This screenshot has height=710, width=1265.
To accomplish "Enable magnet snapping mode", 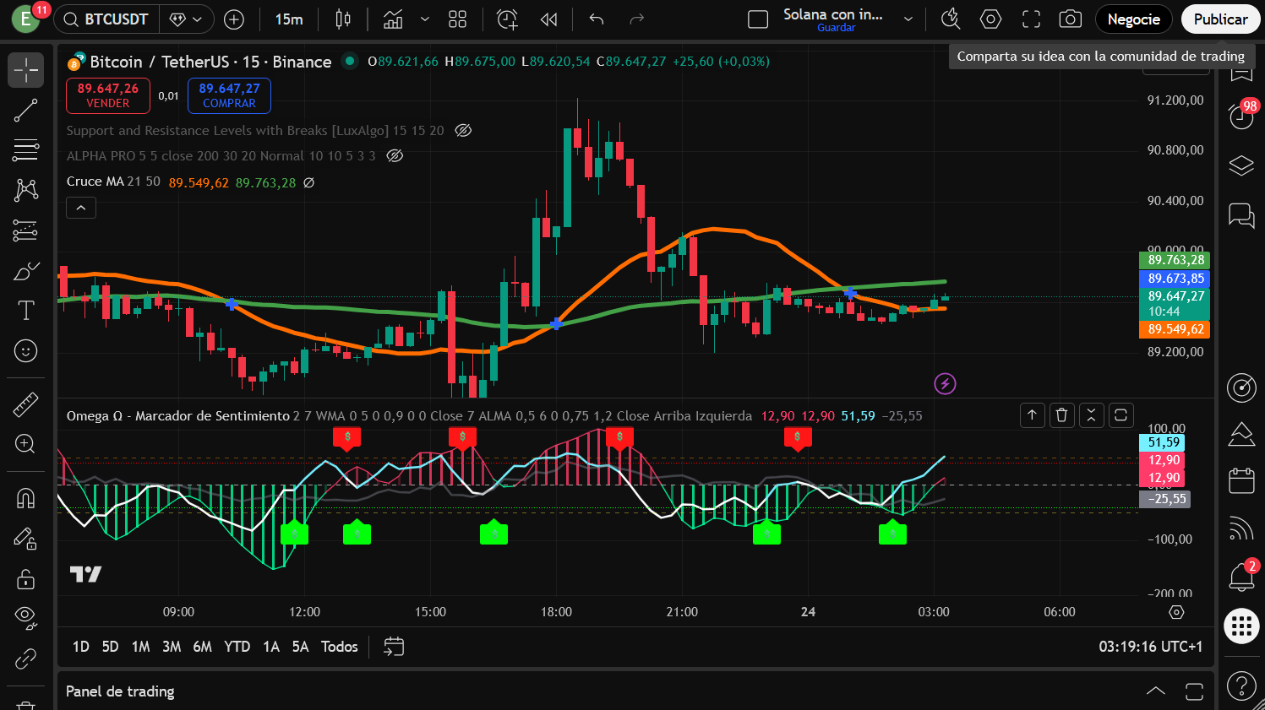I will point(25,498).
